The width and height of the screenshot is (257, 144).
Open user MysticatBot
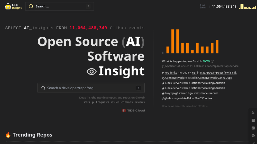click(x=172, y=66)
